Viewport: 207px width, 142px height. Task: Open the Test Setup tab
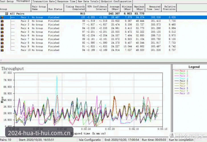pos(7,1)
